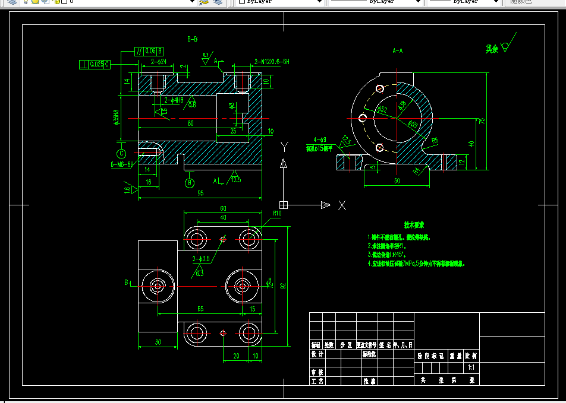The image size is (566, 403).
Task: Select the 75 height dimension
Action: point(482,121)
